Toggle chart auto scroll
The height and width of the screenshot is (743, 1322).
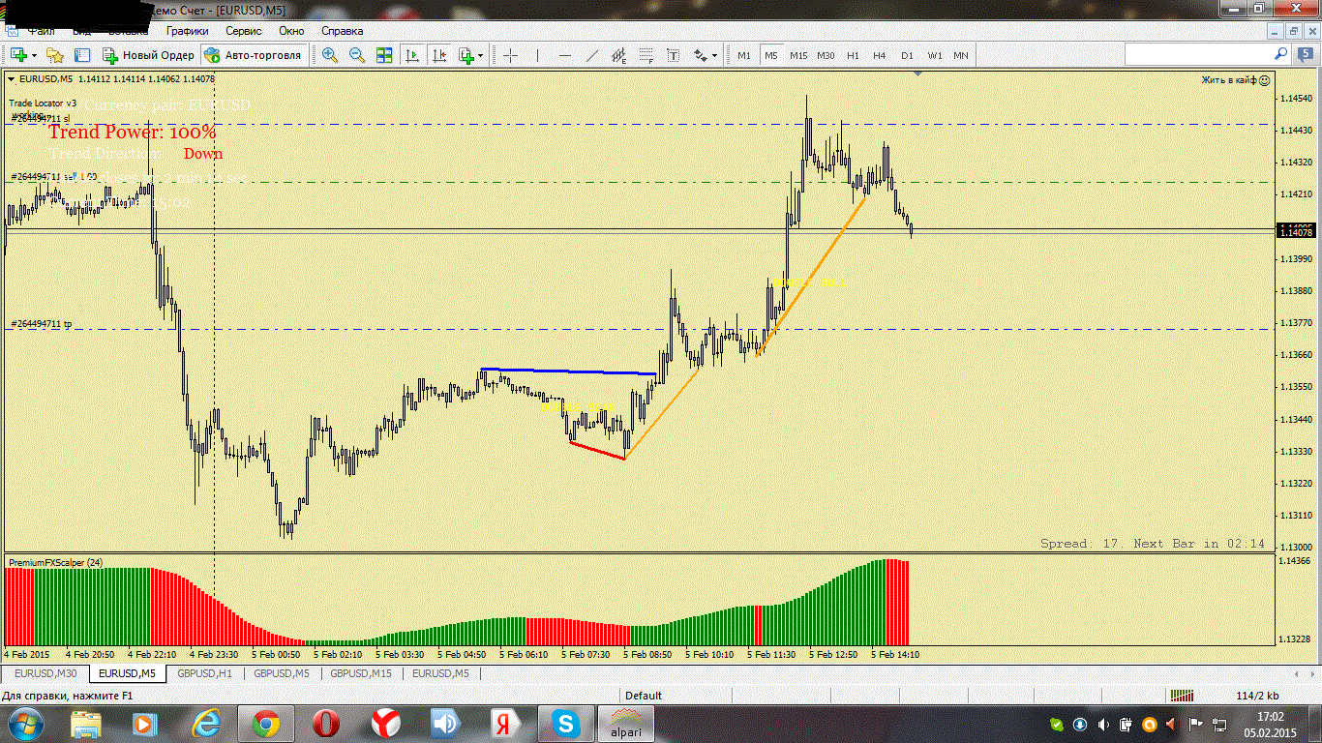[x=412, y=55]
